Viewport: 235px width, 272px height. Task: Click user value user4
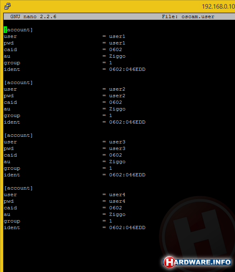[117, 195]
